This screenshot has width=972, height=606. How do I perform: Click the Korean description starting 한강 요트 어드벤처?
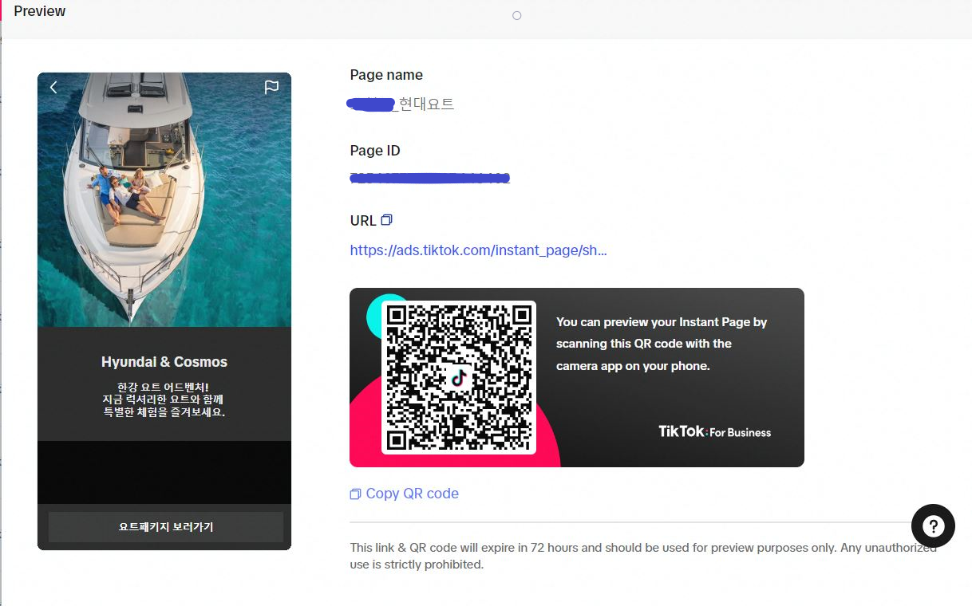(x=164, y=400)
